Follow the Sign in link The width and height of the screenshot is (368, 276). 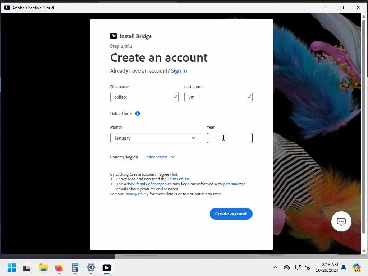tap(179, 71)
